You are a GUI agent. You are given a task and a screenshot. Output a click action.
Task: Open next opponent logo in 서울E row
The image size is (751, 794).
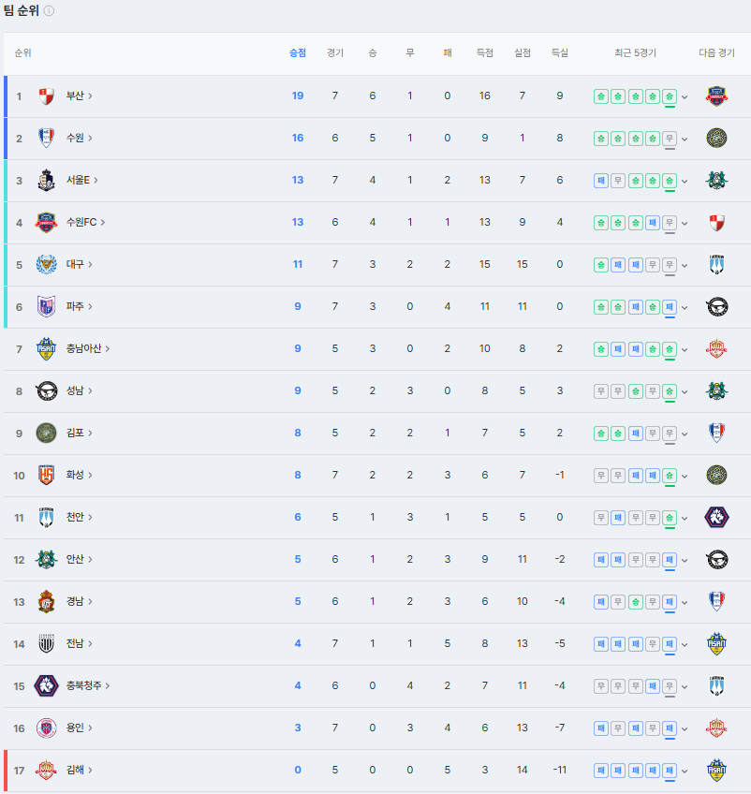[x=716, y=180]
